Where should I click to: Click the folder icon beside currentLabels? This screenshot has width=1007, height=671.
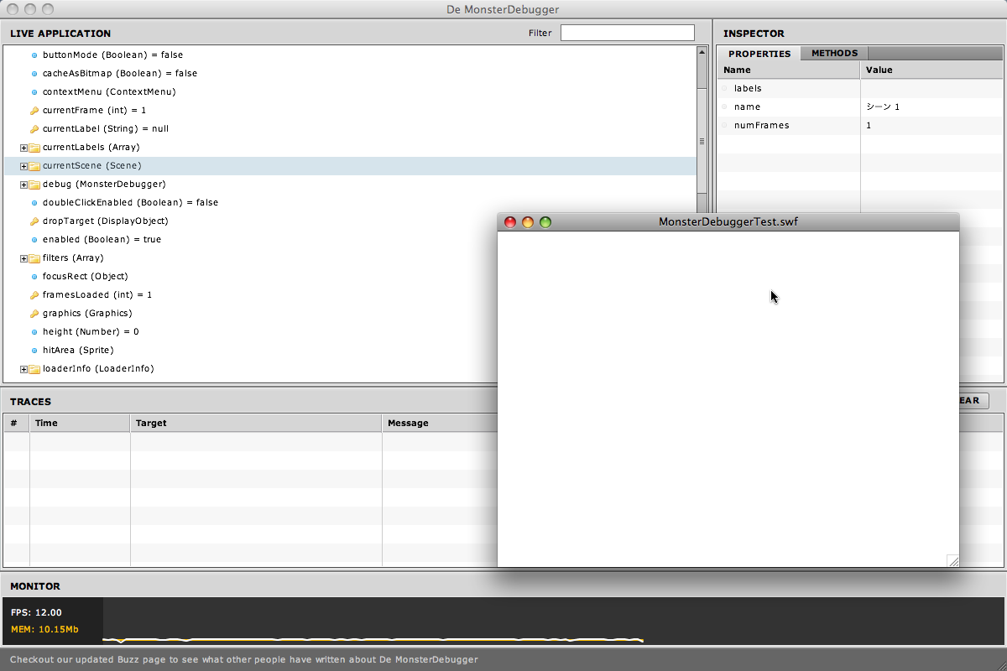pos(34,148)
